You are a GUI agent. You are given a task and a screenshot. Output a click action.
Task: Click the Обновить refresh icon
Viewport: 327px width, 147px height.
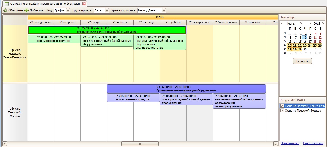pyautogui.click(x=5, y=10)
